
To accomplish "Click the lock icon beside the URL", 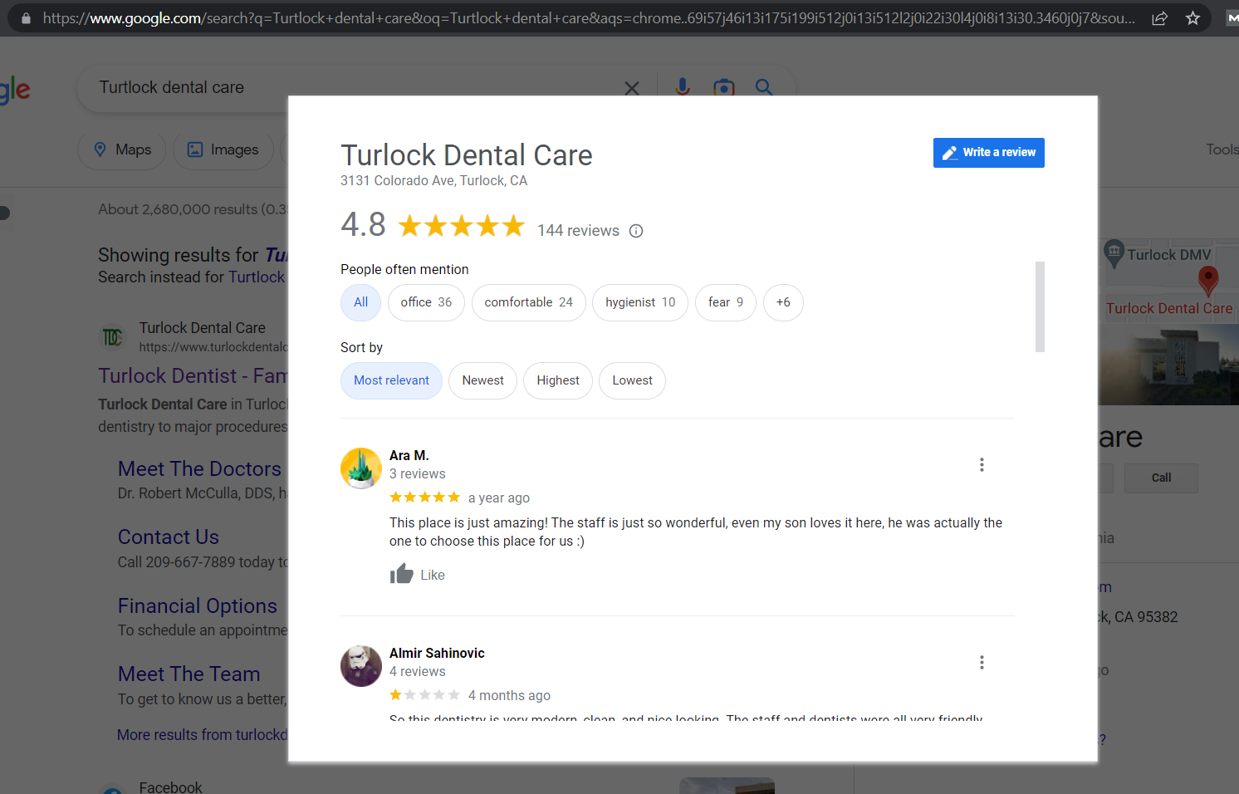I will point(26,18).
